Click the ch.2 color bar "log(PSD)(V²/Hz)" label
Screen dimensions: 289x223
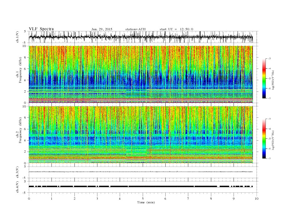273,140
